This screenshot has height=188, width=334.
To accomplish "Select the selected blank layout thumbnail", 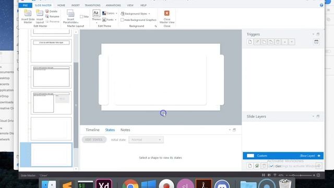I will (x=51, y=155).
